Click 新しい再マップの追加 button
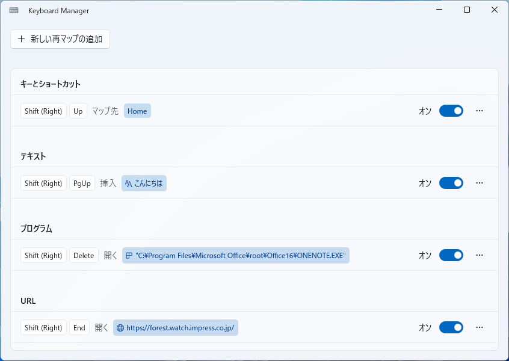This screenshot has width=509, height=361. 60,39
